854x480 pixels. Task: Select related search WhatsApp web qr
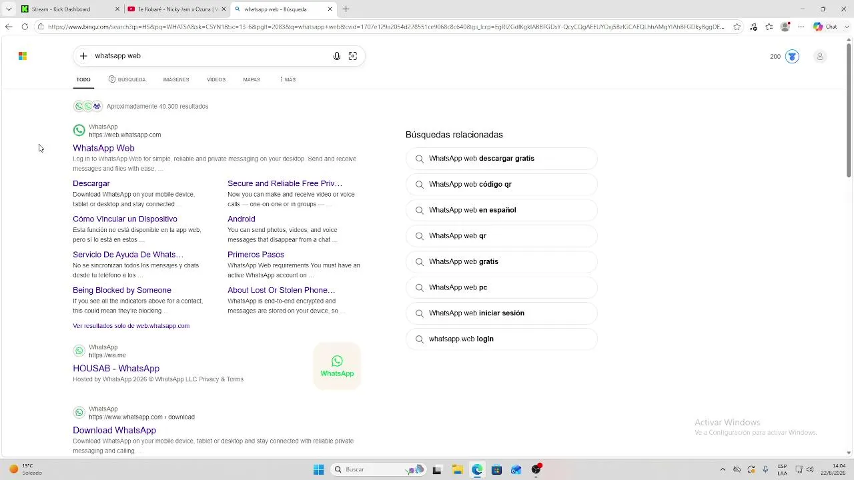click(502, 236)
